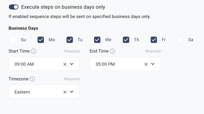This screenshot has width=204, height=114.
Task: Expand the Timezone dropdown arrow
Action: 71,92
